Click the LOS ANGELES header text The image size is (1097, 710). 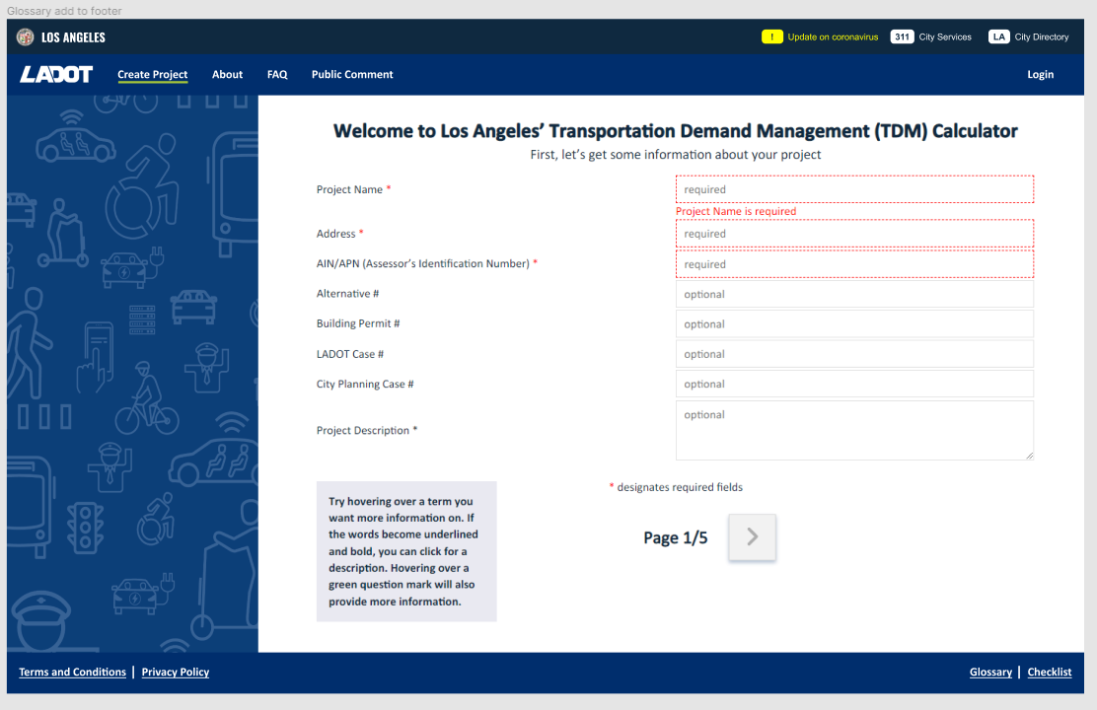coord(73,37)
